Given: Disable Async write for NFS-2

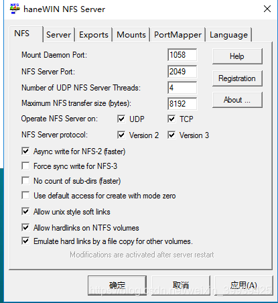Looking at the screenshot, I should (x=25, y=151).
